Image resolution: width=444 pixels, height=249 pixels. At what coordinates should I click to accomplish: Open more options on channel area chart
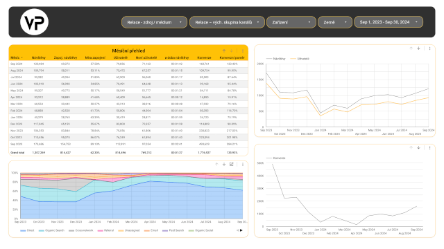point(243,164)
